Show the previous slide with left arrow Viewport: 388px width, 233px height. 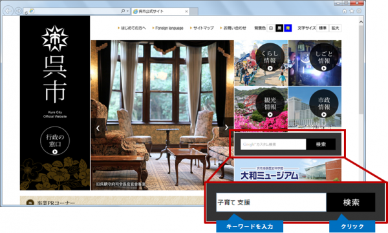(x=98, y=128)
